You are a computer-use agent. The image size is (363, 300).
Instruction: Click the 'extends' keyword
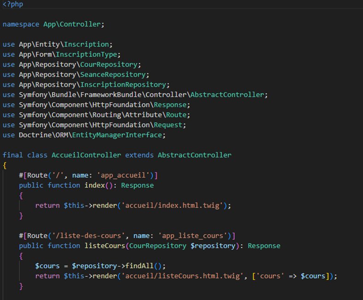139,155
